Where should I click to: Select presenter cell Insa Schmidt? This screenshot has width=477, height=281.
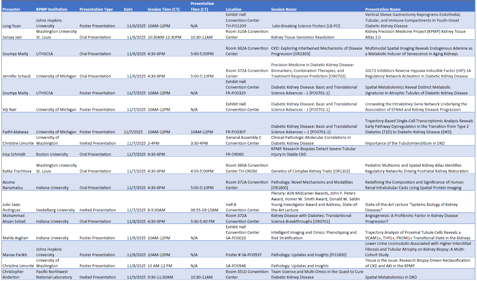pos(14,154)
